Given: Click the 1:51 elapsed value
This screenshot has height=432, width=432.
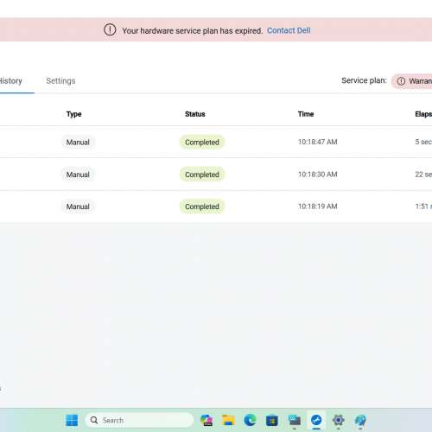Looking at the screenshot, I should (x=423, y=206).
